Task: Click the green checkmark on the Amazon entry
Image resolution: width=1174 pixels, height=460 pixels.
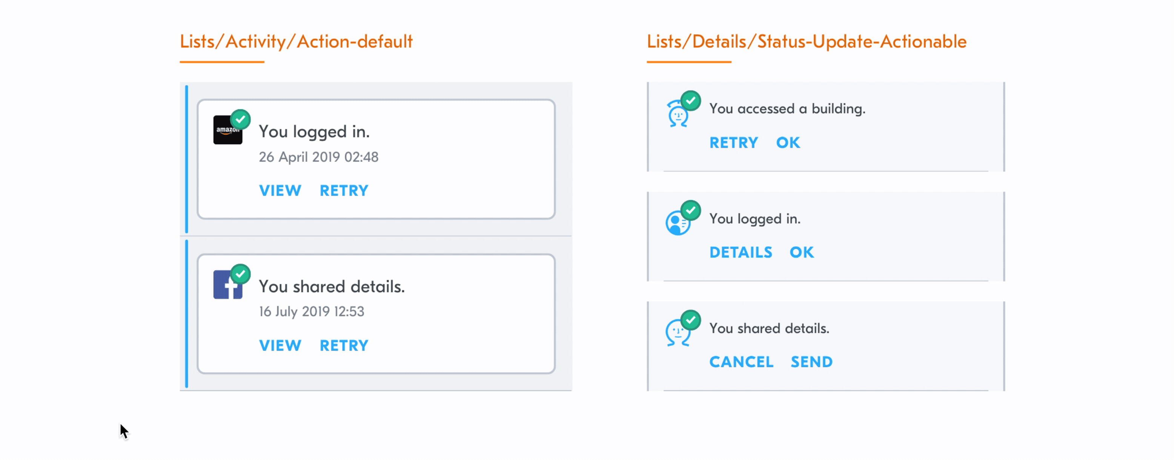Action: coord(241,119)
